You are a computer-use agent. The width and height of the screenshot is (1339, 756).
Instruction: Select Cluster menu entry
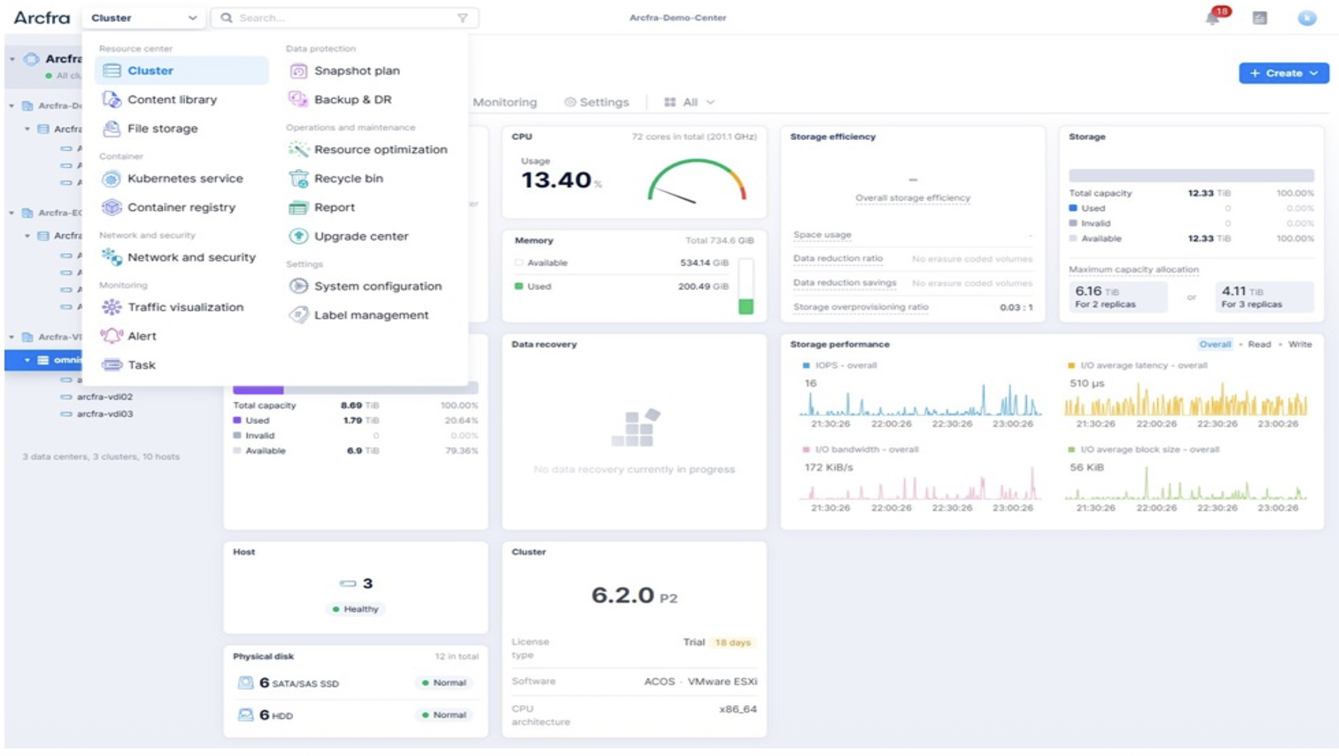pyautogui.click(x=182, y=71)
